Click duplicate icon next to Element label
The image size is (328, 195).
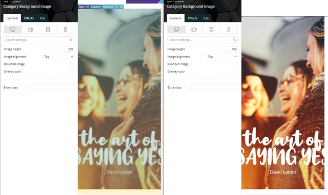tap(117, 7)
